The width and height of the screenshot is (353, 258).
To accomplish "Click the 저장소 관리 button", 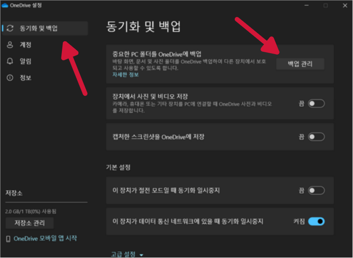I will (x=29, y=223).
